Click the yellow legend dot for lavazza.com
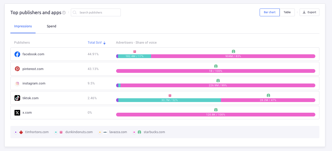The height and width of the screenshot is (151, 332). 100,132
